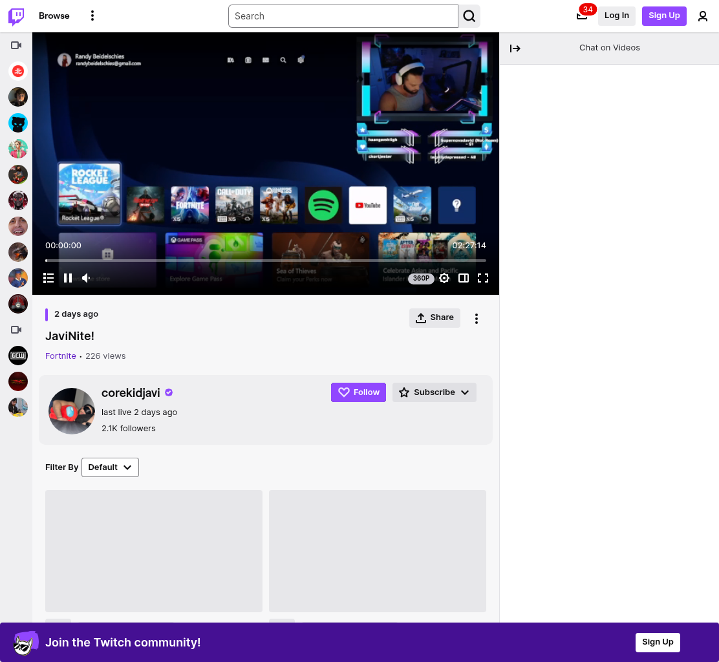Click Sign Up in the bottom banner
Image resolution: width=719 pixels, height=662 pixels.
point(658,643)
